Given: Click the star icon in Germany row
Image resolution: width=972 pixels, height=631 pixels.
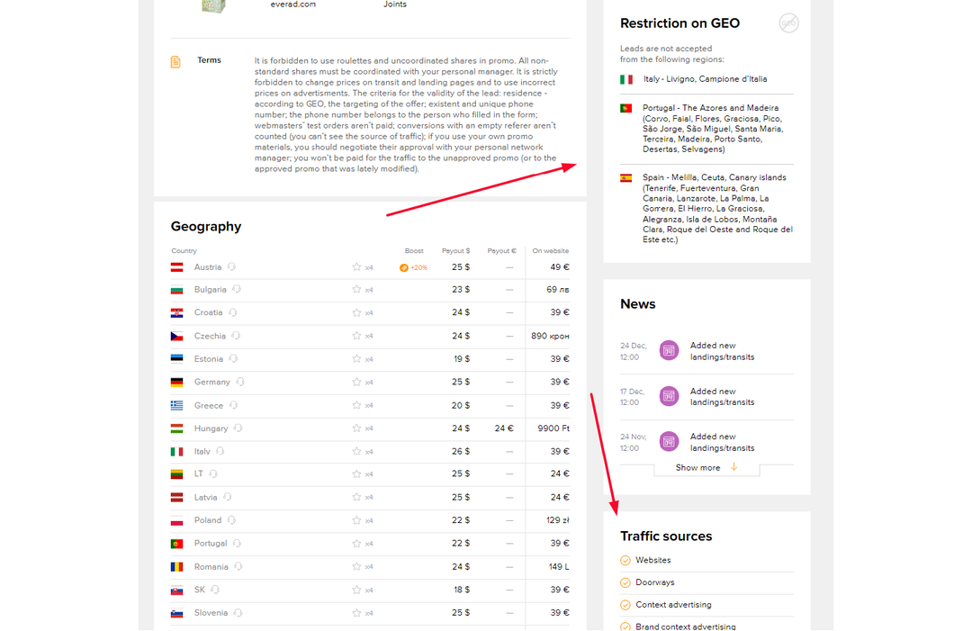Looking at the screenshot, I should pyautogui.click(x=356, y=383).
